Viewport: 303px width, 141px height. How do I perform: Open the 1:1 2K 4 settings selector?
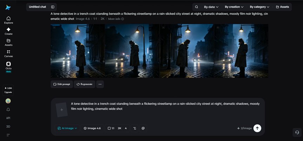click(117, 128)
